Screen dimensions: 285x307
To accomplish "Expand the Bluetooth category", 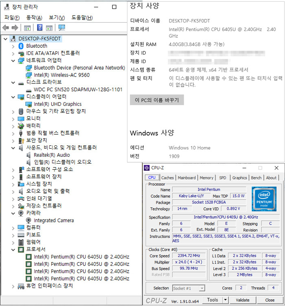I will coord(13,46).
